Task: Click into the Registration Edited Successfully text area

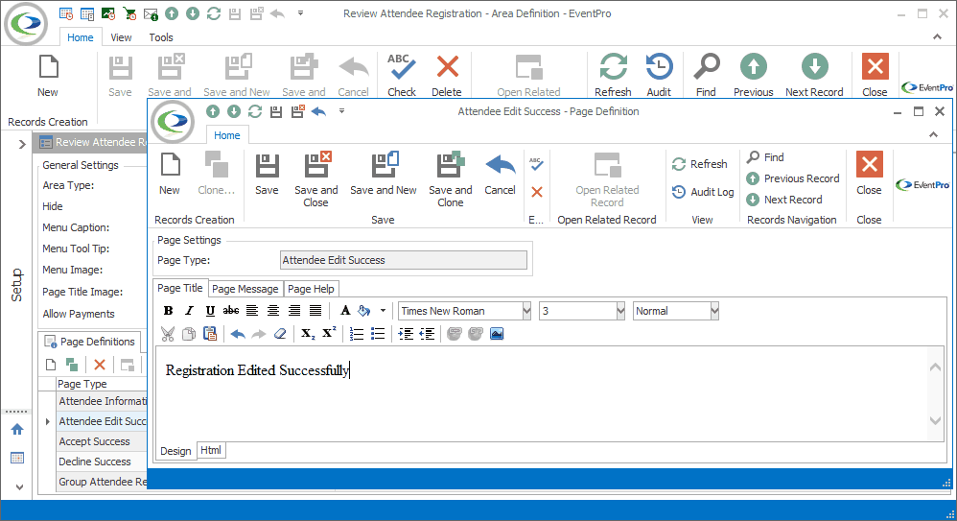Action: [x=542, y=392]
